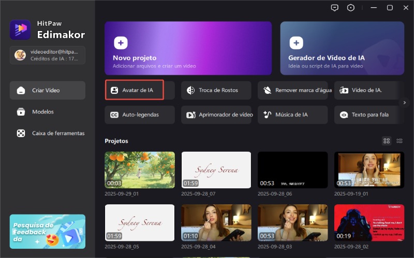Expand more tools with the right arrow
414x258 pixels.
405,102
